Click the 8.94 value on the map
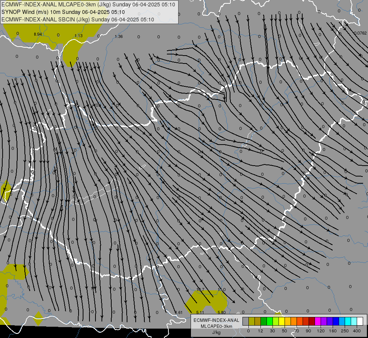368x338 pixels. pos(38,34)
